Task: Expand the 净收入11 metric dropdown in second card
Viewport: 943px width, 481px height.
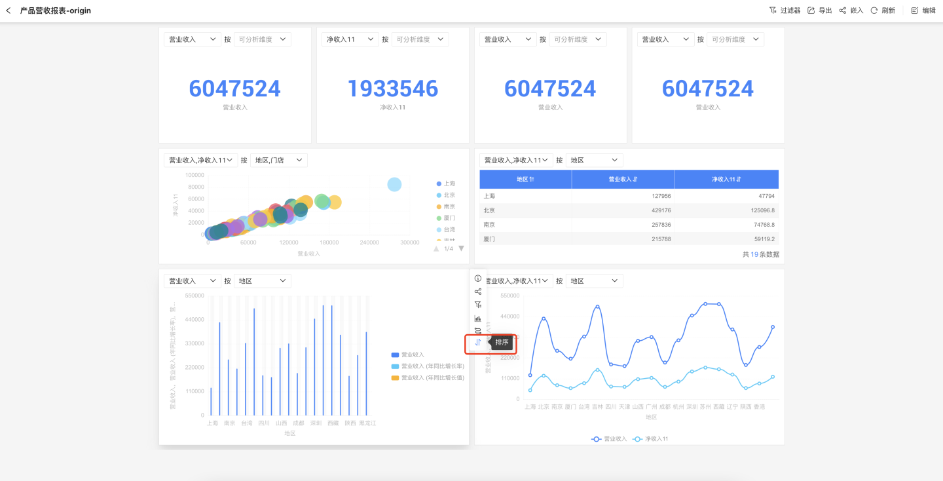Action: (x=350, y=39)
